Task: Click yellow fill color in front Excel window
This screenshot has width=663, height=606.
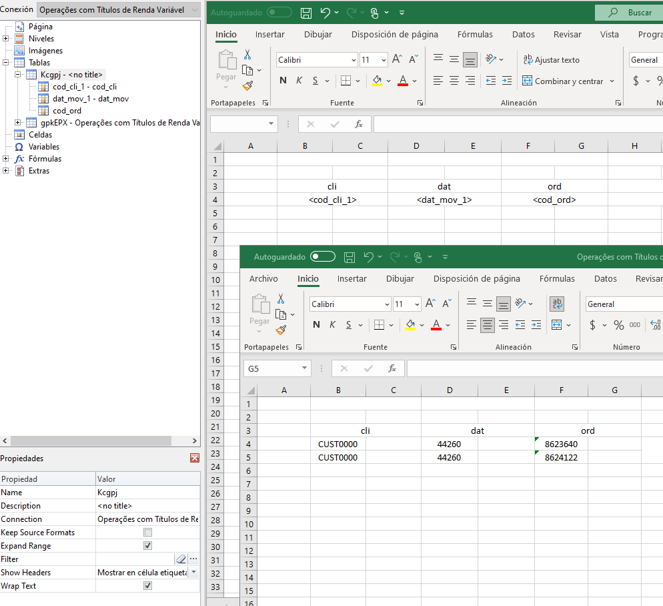Action: 410,325
